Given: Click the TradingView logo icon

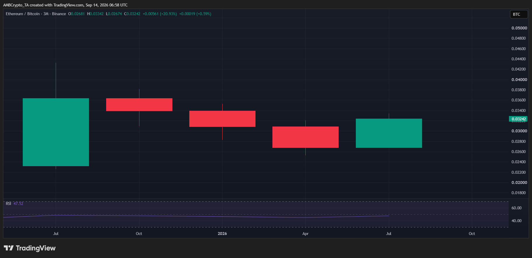Looking at the screenshot, I should (9, 248).
